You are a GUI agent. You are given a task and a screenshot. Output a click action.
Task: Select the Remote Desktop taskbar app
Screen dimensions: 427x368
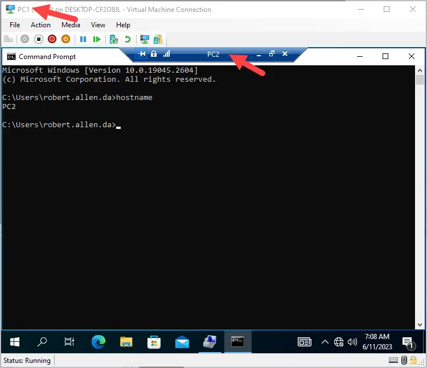[x=210, y=342]
